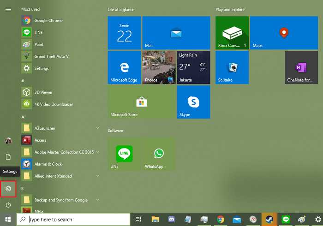This screenshot has height=226, width=323.
Task: Open Chrome from the taskbar
Action: pyautogui.click(x=221, y=220)
